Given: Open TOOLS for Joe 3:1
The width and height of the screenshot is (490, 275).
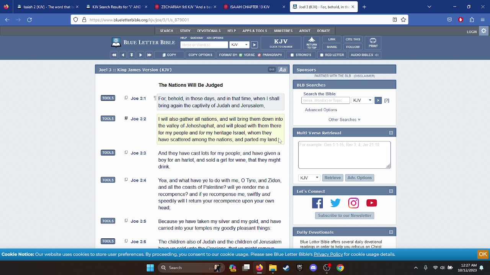Looking at the screenshot, I should click(108, 98).
